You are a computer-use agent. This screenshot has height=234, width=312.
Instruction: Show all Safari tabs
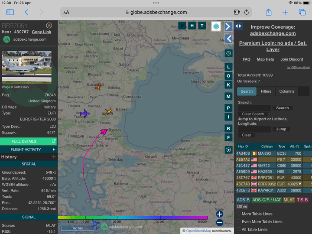point(302,12)
